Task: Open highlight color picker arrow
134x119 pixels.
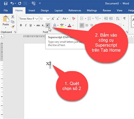Action: (x=66, y=25)
